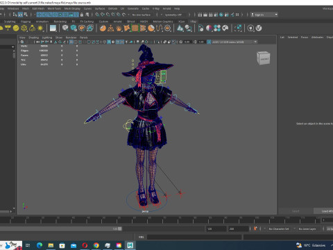Image resolution: width=333 pixels, height=250 pixels.
Task: Click the render settings clapperboard icon
Action: (x=216, y=15)
